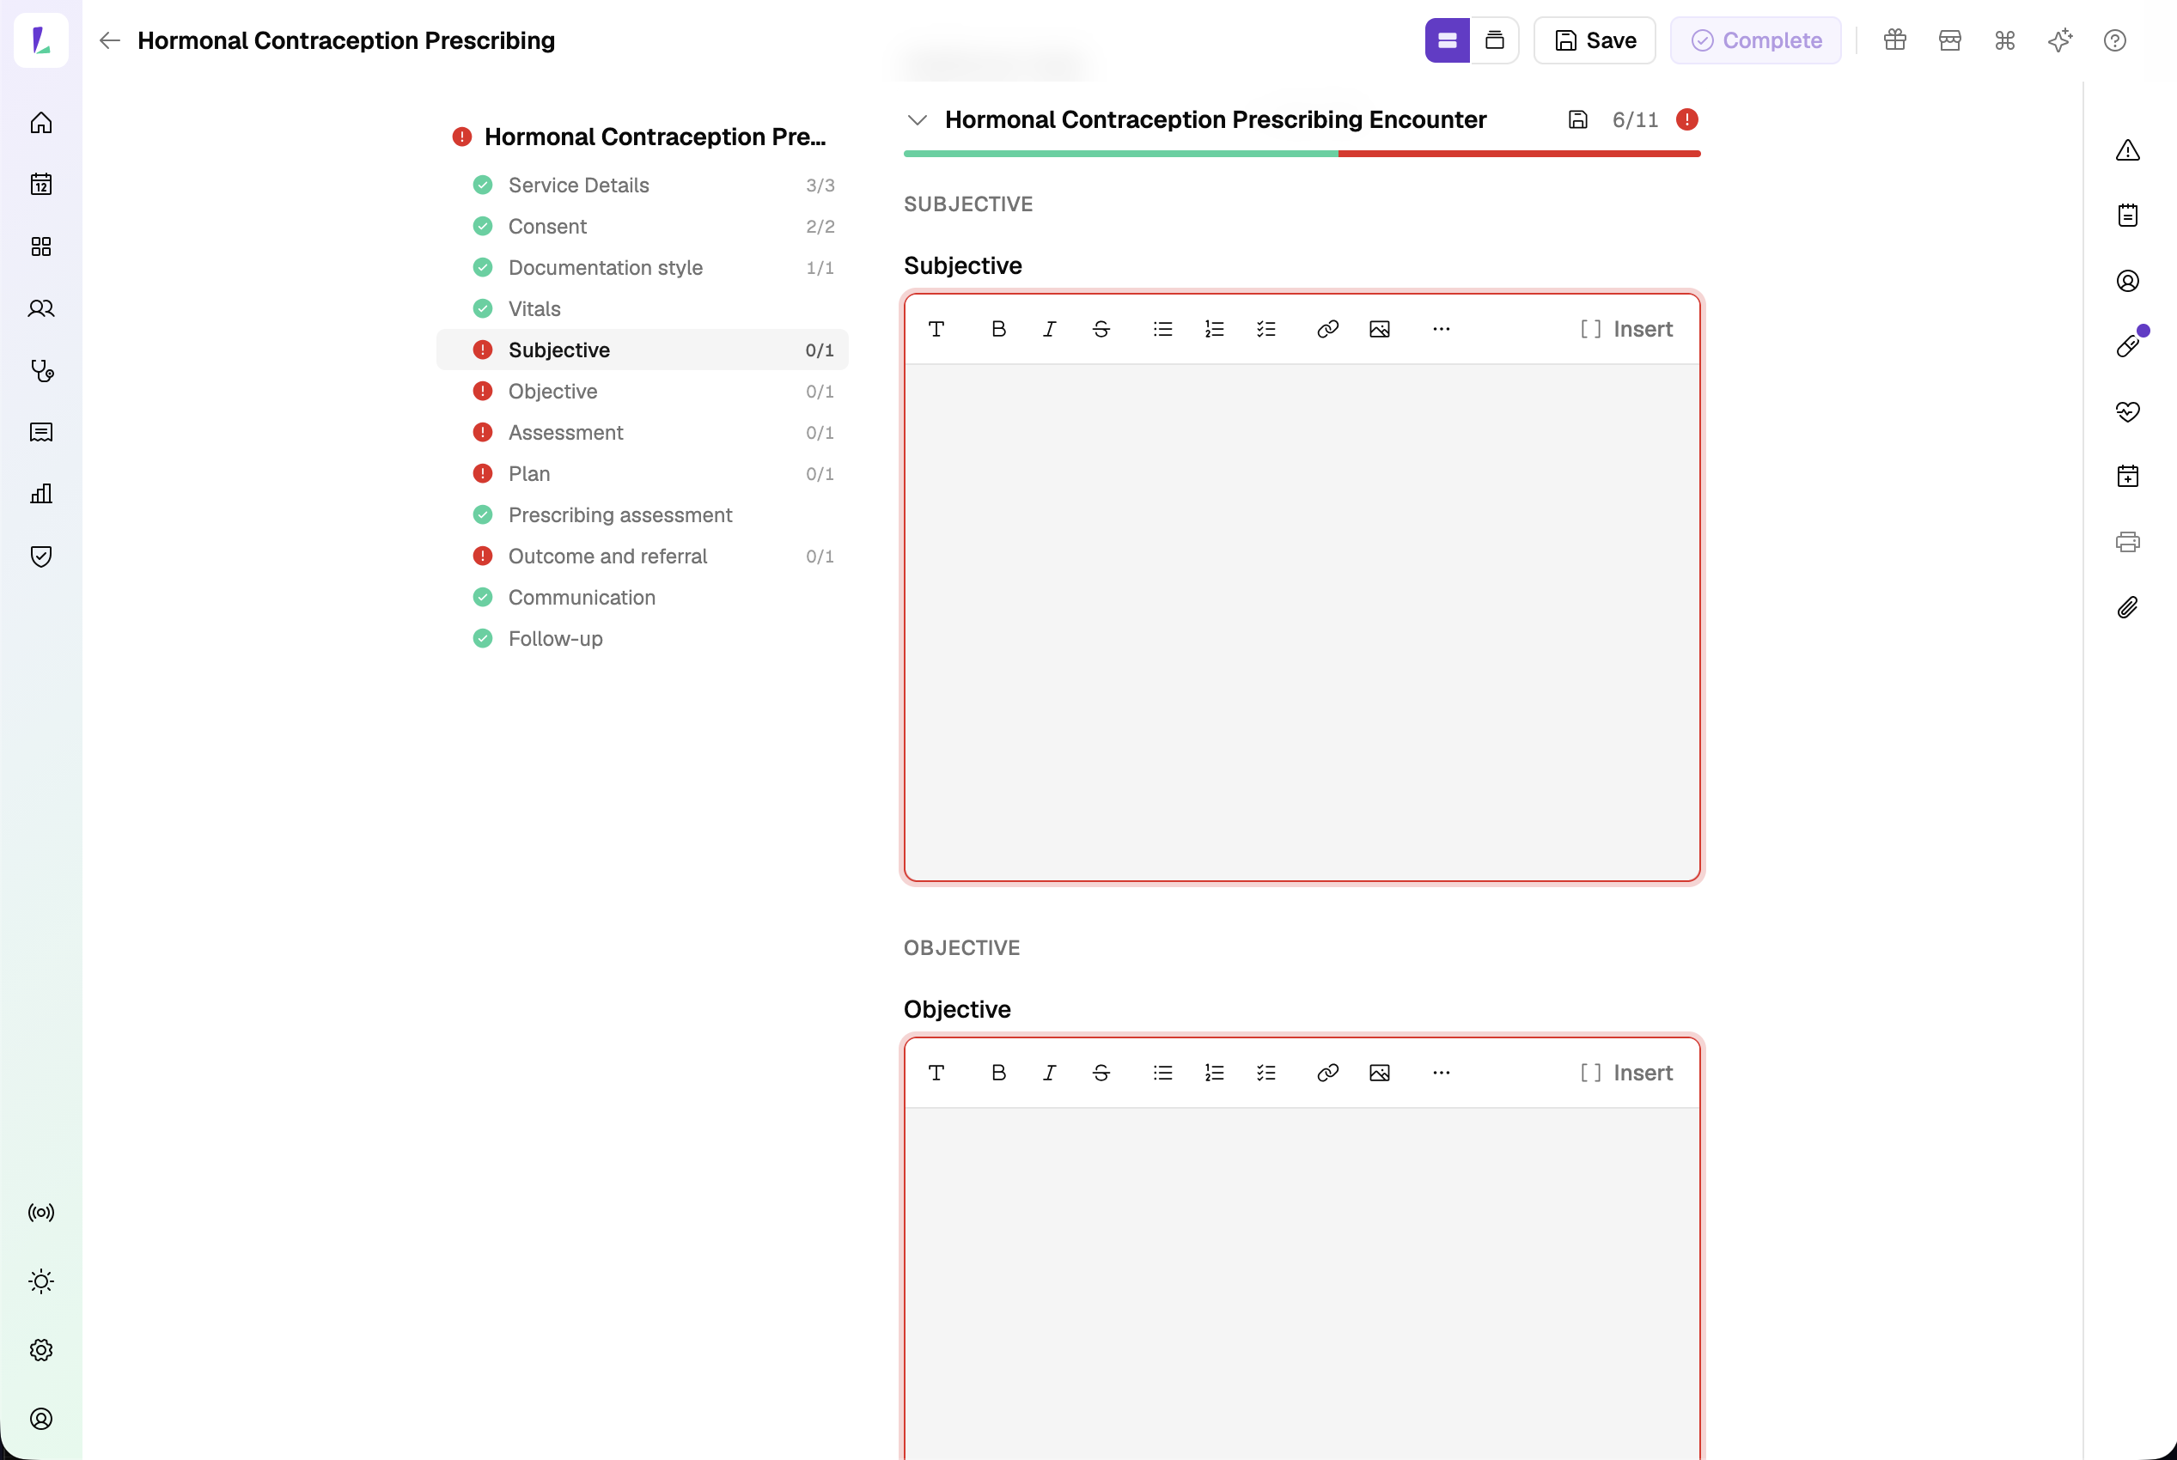This screenshot has width=2177, height=1460.
Task: Insert a link in the Subjective editor
Action: (x=1328, y=329)
